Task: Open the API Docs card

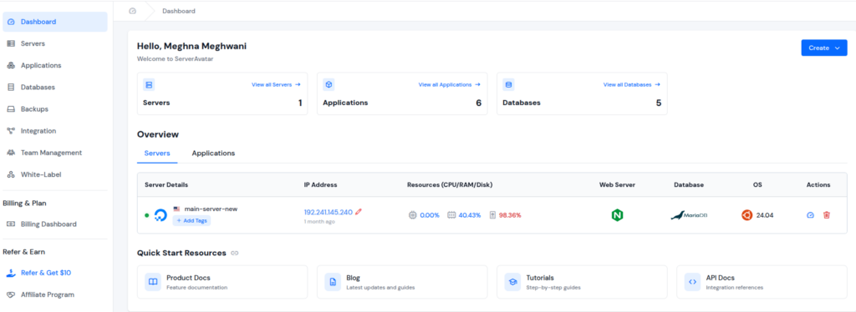Action: click(x=762, y=282)
